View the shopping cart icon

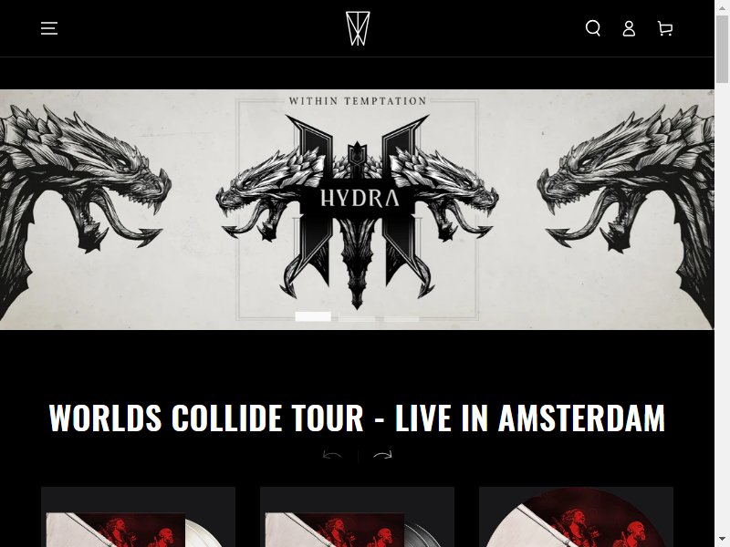point(665,28)
